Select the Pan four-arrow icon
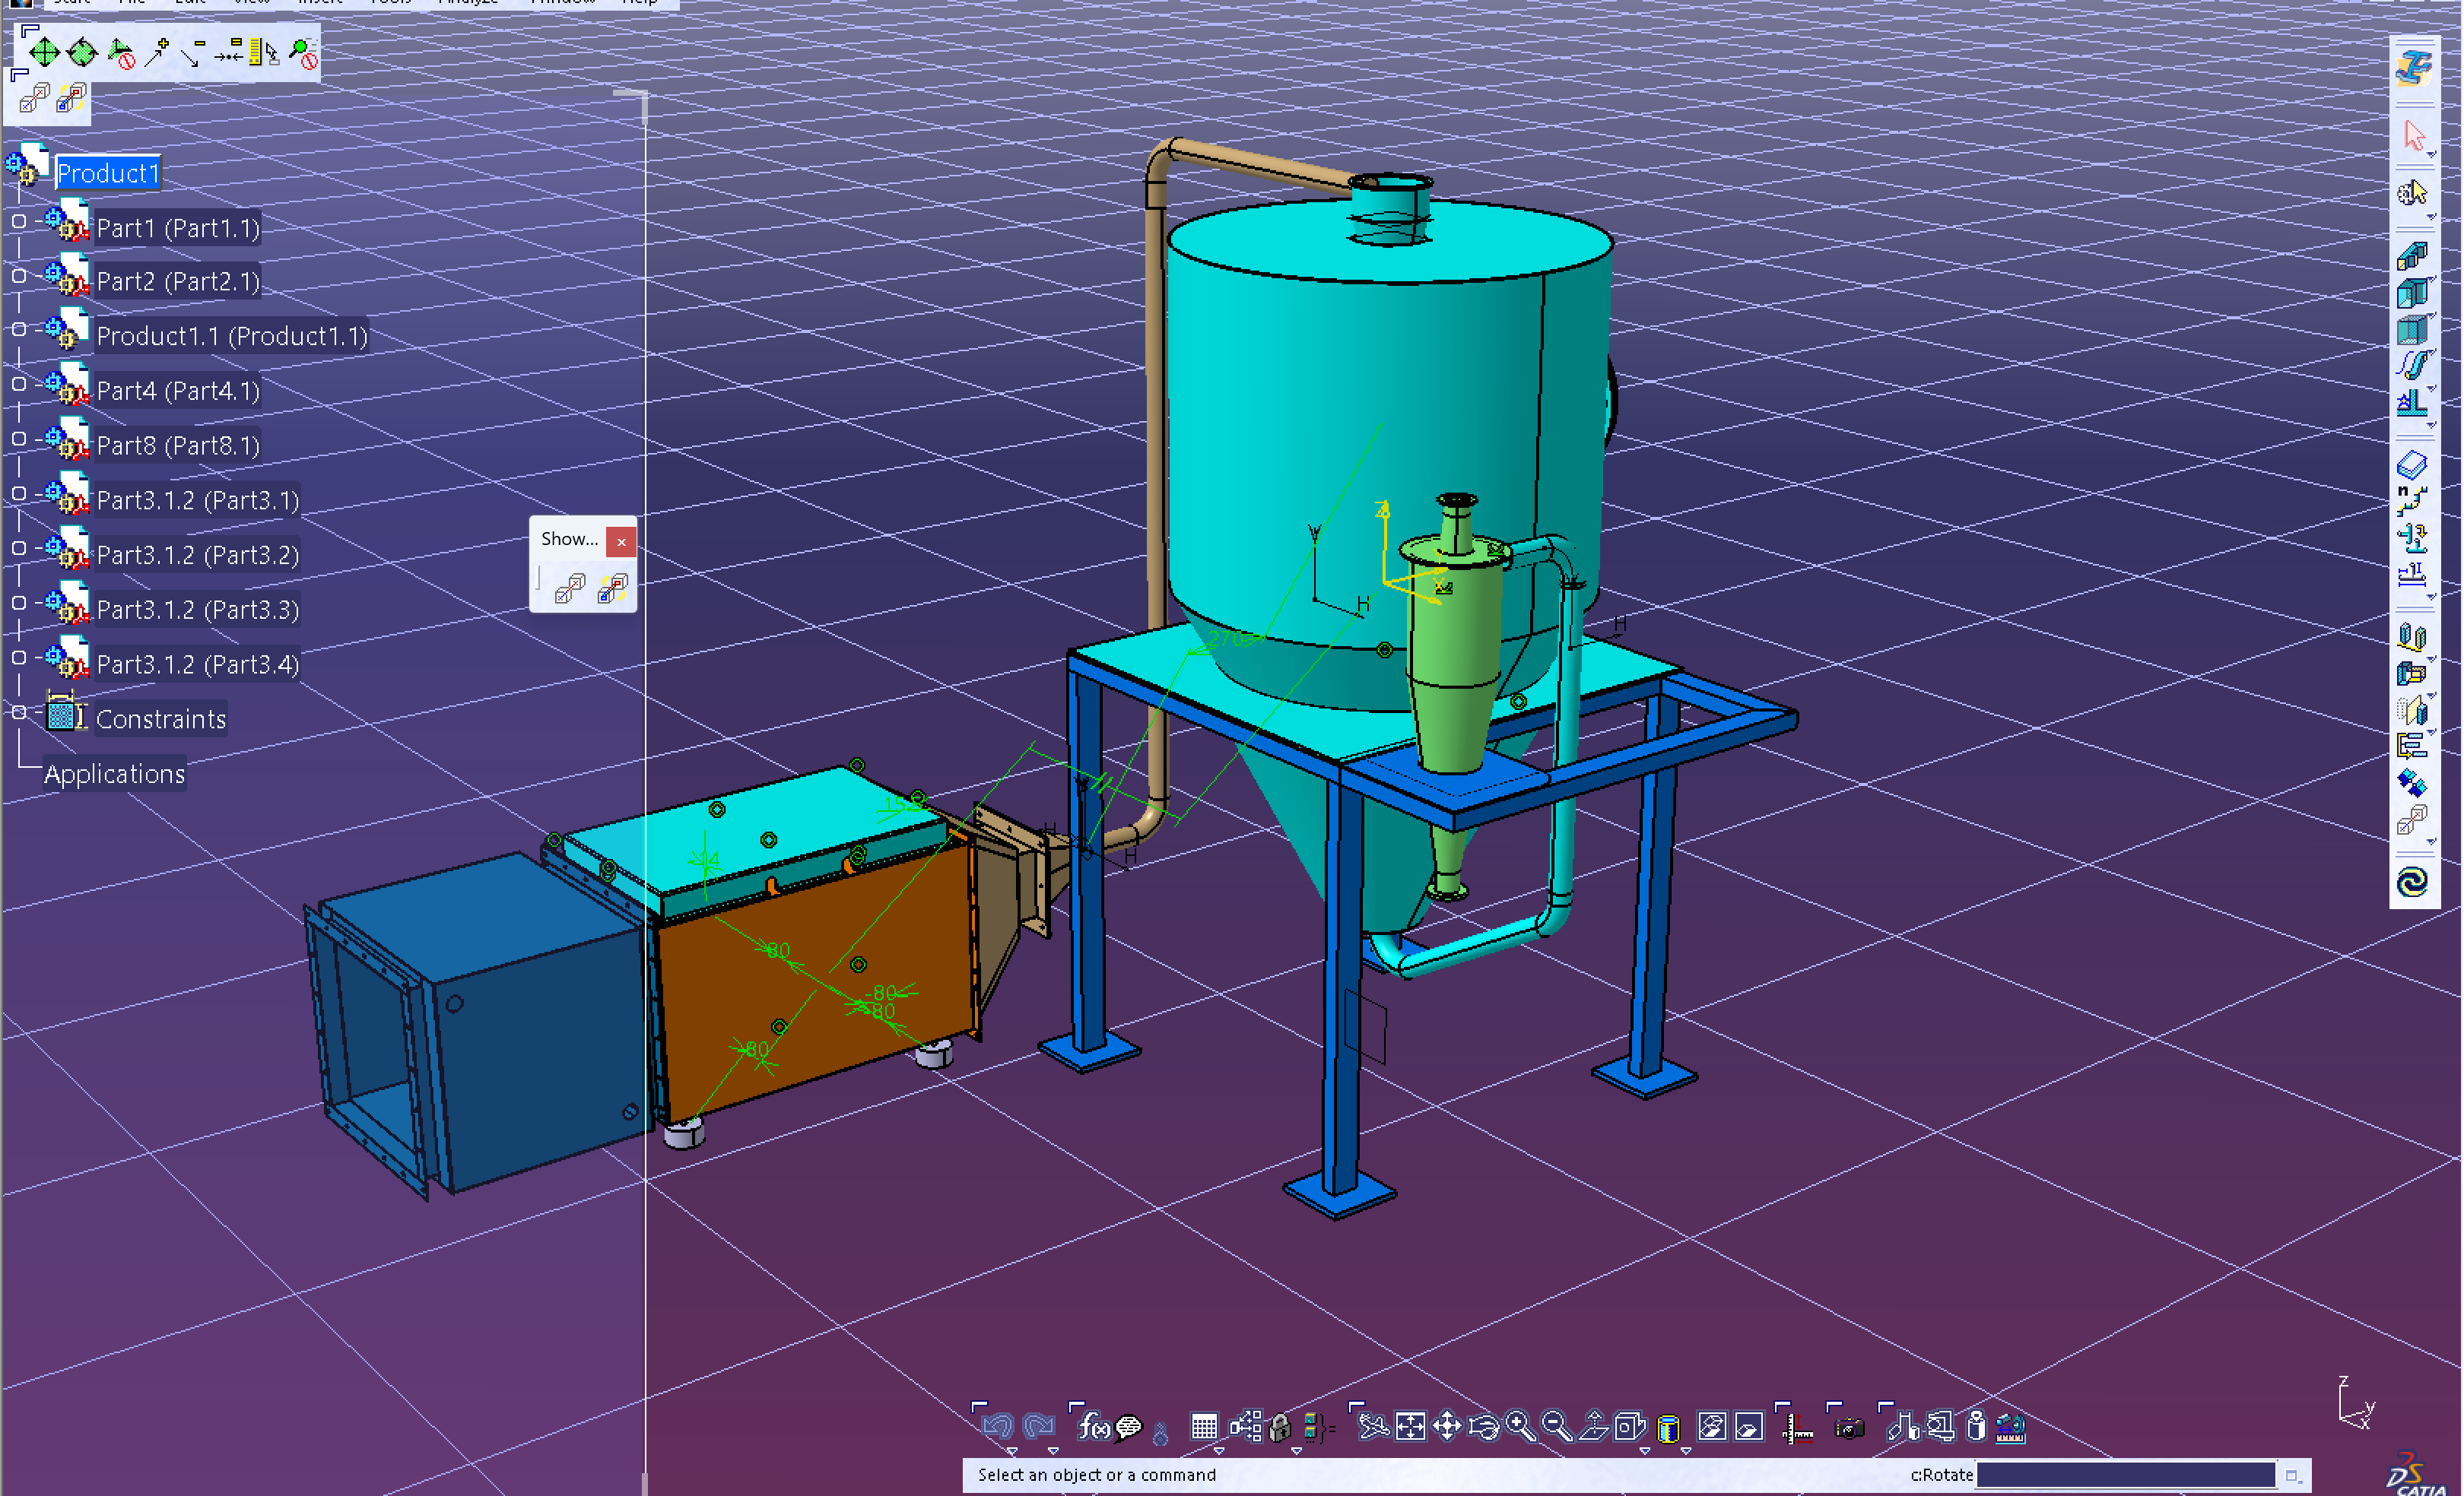The width and height of the screenshot is (2464, 1496). [1447, 1427]
